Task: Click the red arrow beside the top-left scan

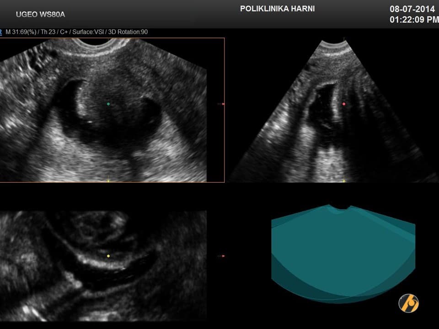Action: pyautogui.click(x=221, y=104)
